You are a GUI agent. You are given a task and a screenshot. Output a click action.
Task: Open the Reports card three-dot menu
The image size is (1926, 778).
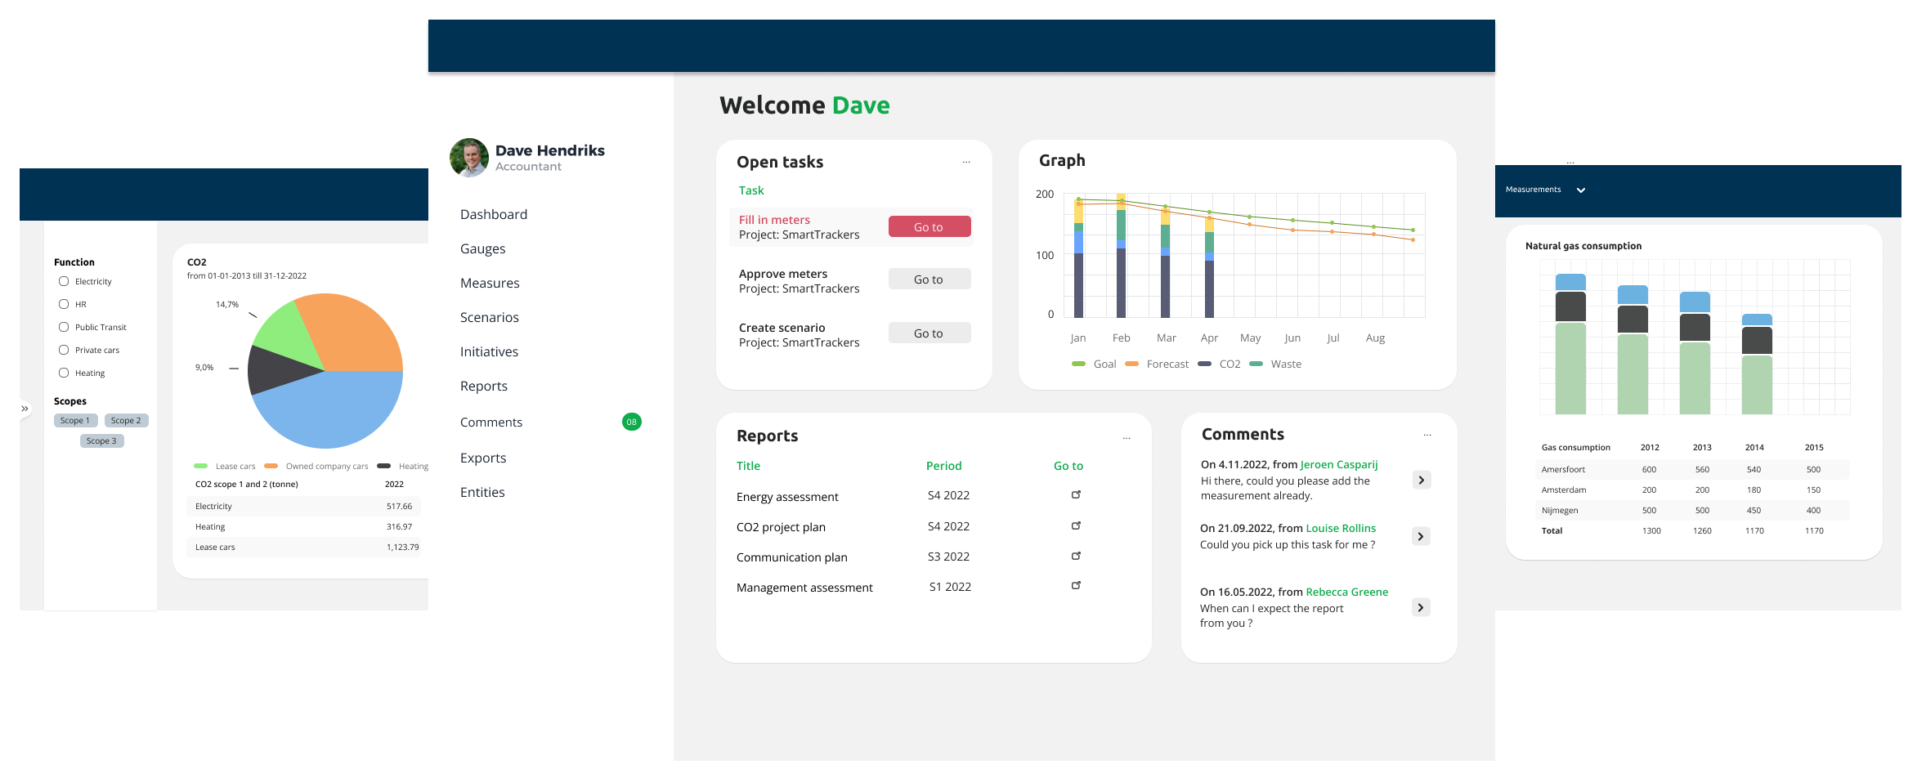1126,438
